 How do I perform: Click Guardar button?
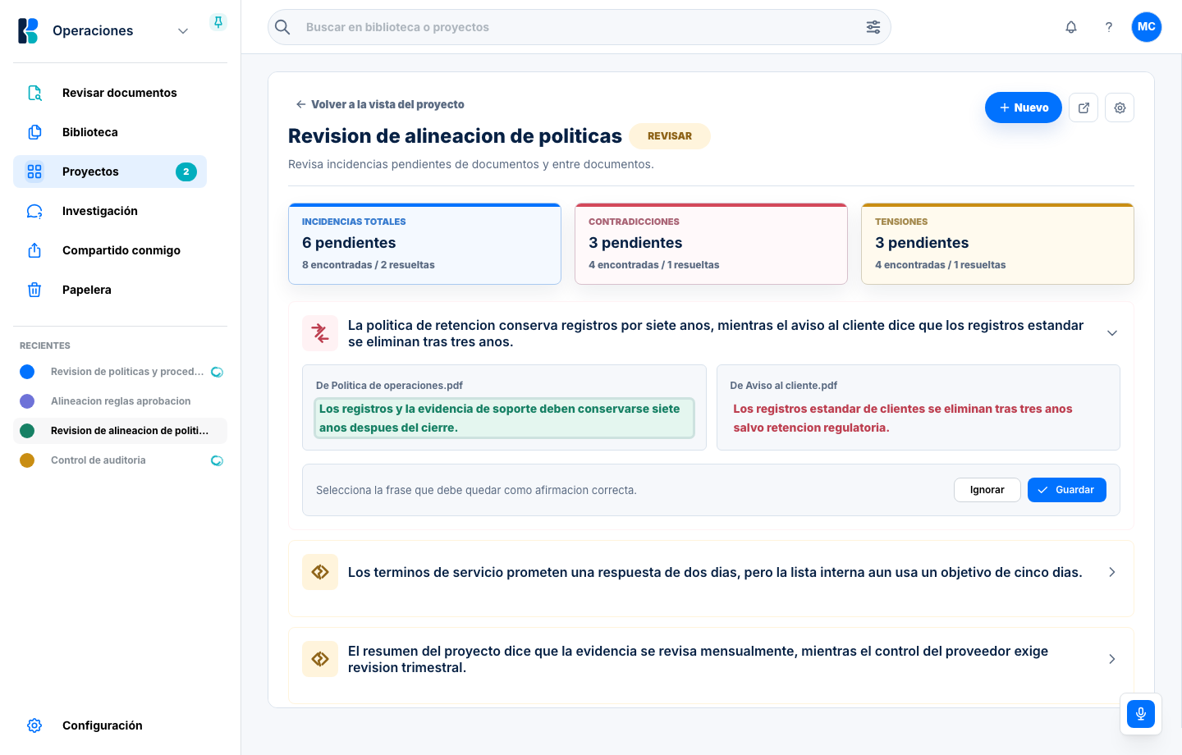1067,490
